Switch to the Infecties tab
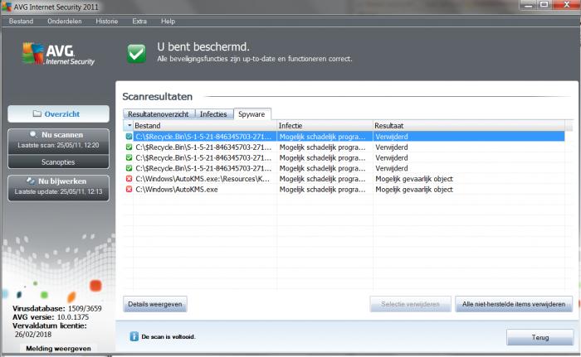The width and height of the screenshot is (581, 357). [x=213, y=114]
